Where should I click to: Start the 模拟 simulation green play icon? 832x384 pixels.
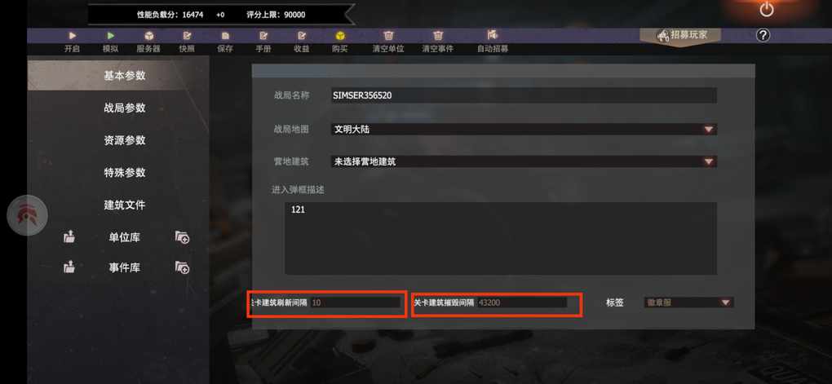coord(111,36)
